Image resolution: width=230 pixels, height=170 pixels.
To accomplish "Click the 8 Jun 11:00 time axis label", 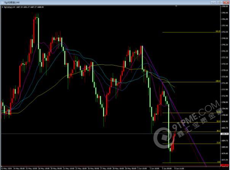I will (179, 167).
